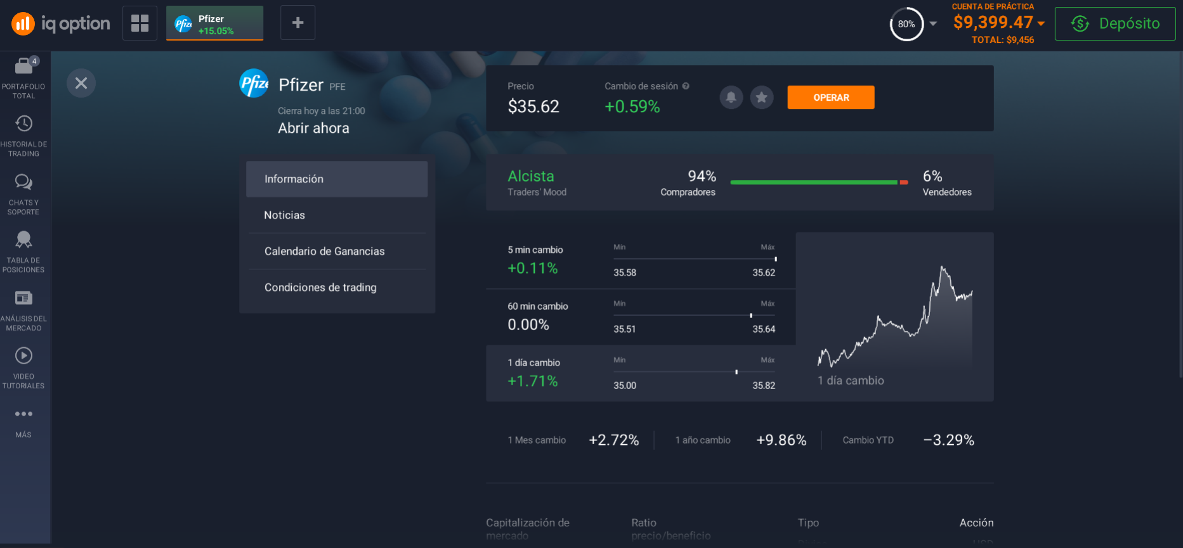
Task: Select the 60 min cambio row
Action: coord(641,317)
